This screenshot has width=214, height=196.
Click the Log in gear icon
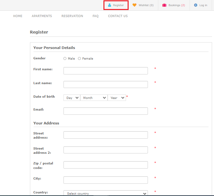point(195,5)
